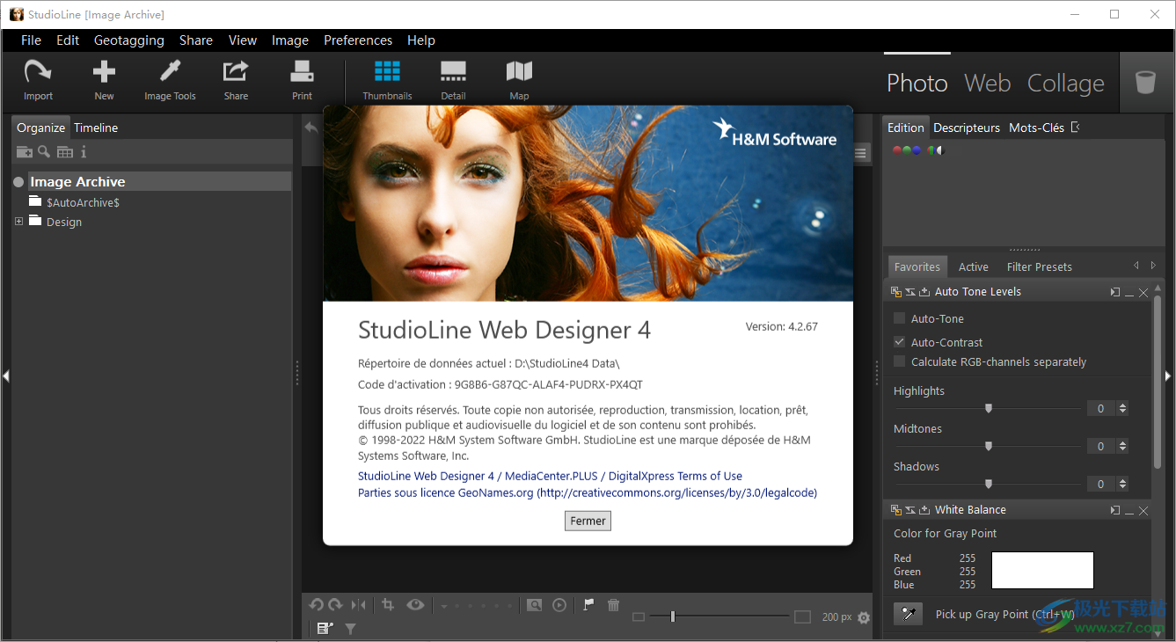Enable the Auto-Tone checkbox
This screenshot has width=1176, height=642.
click(x=899, y=318)
